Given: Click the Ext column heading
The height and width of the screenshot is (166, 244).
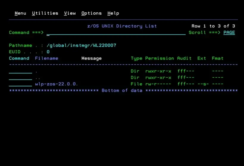Looking at the screenshot, I should click(201, 58).
